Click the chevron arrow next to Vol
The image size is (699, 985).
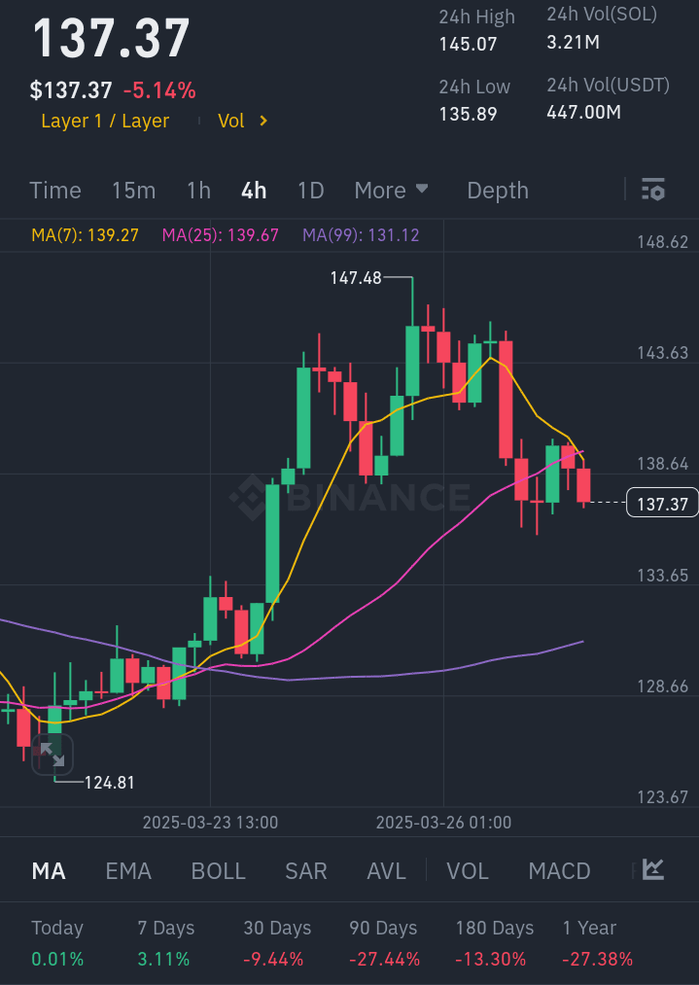click(x=262, y=122)
